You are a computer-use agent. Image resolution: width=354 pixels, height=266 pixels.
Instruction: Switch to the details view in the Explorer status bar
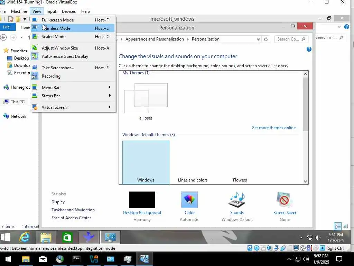point(338,226)
